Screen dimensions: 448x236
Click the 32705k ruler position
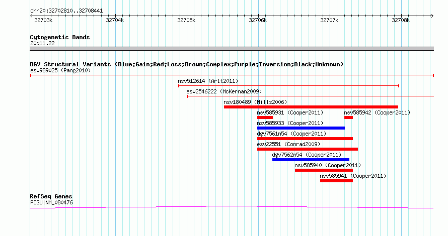click(186, 20)
